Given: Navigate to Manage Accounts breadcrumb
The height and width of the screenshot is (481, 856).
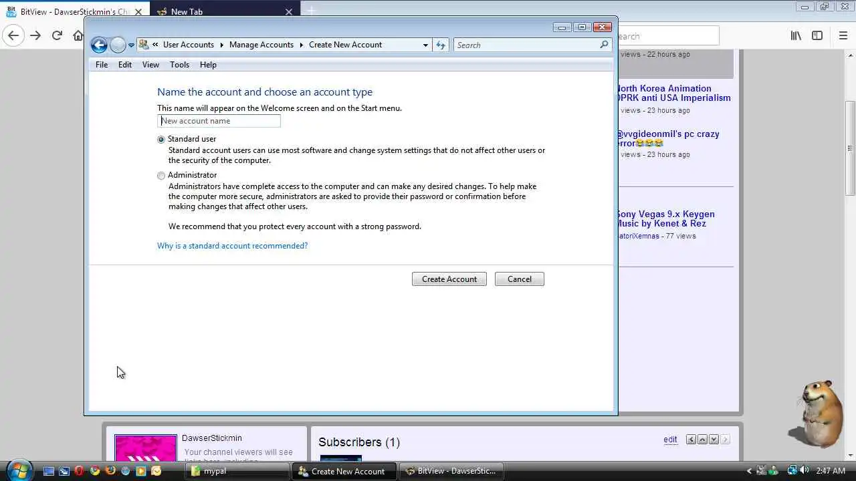Looking at the screenshot, I should pyautogui.click(x=261, y=45).
